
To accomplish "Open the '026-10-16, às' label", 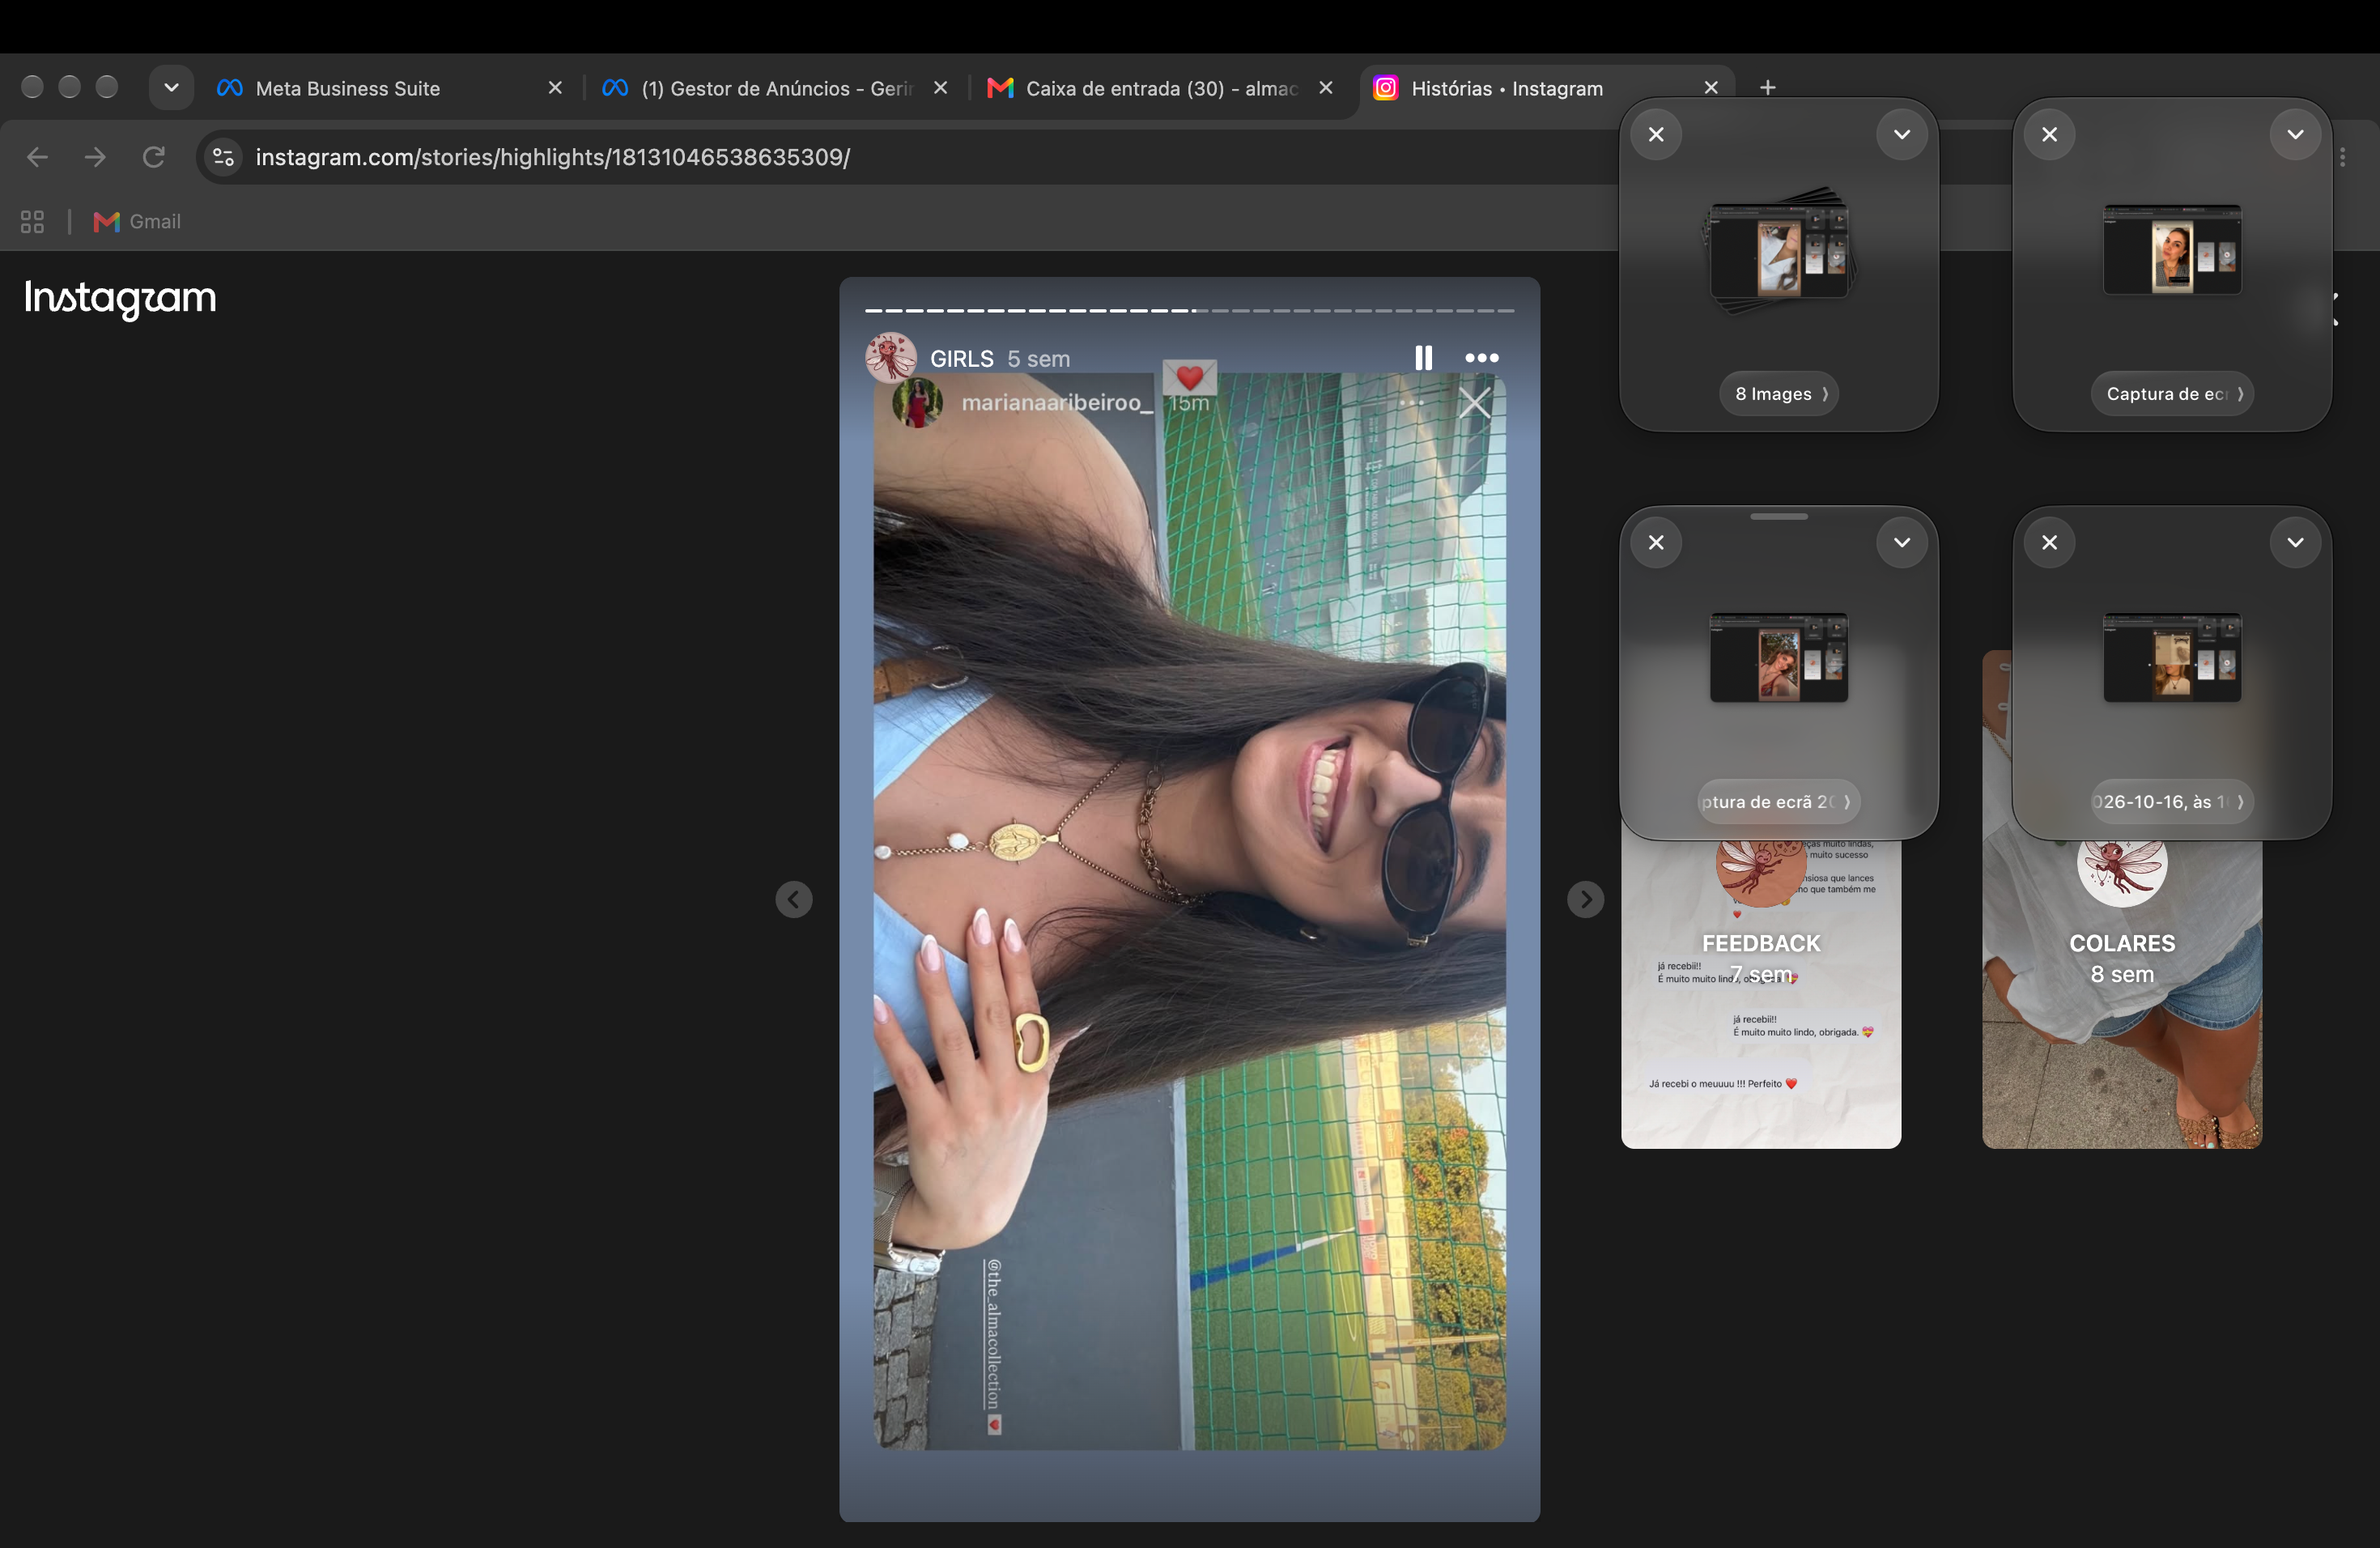I will click(x=2172, y=802).
